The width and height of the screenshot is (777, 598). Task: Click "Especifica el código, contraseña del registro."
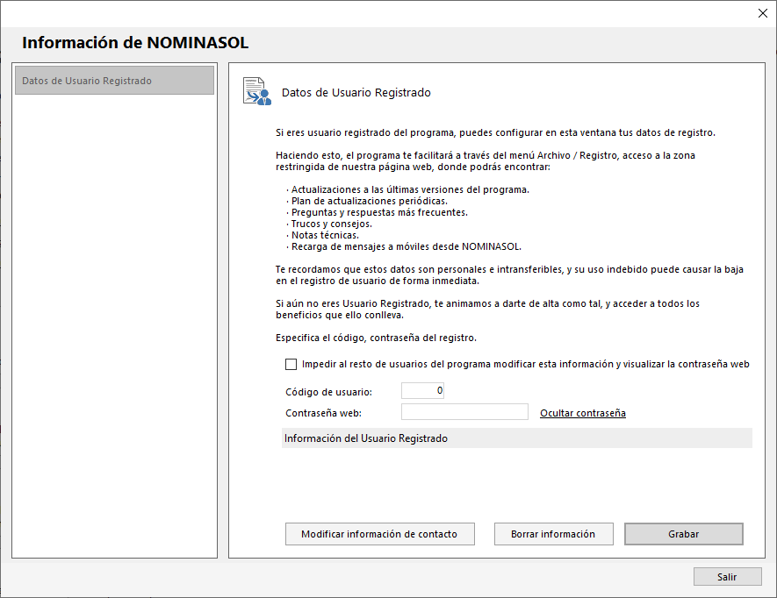[x=376, y=338]
